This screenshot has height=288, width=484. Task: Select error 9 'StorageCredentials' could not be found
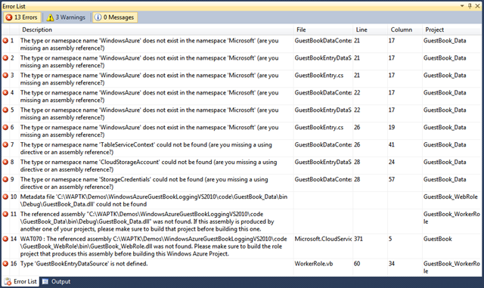tap(144, 183)
